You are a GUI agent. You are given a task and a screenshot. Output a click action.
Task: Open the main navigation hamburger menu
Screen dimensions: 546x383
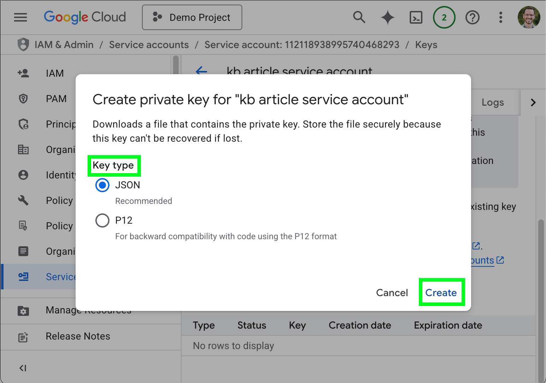click(20, 17)
